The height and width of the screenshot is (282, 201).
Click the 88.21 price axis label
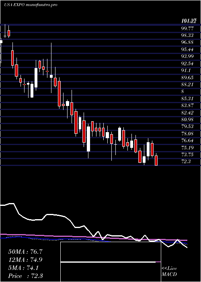coord(187,84)
